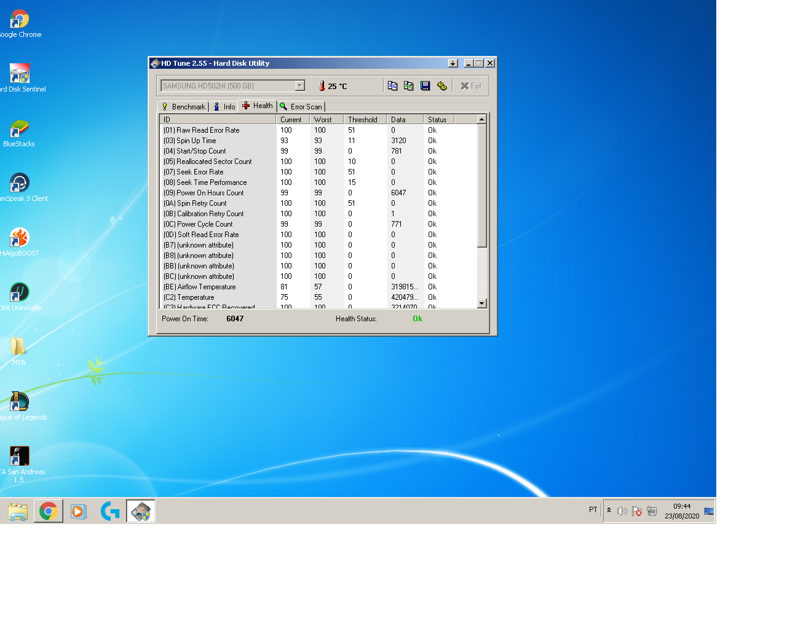Sort by the Worst column header
787x629 pixels.
[x=326, y=120]
